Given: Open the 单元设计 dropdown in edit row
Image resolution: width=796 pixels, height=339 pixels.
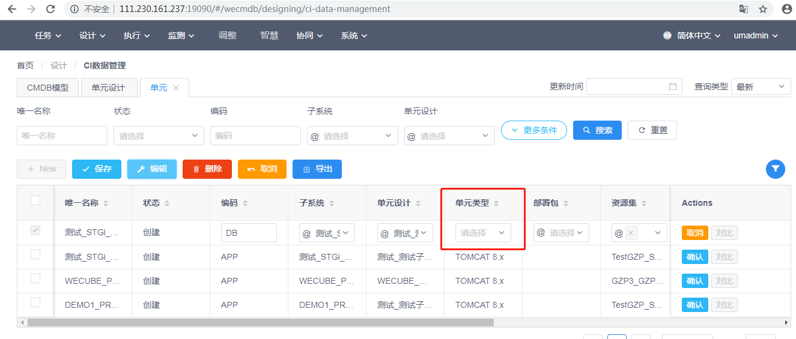Looking at the screenshot, I should (405, 233).
